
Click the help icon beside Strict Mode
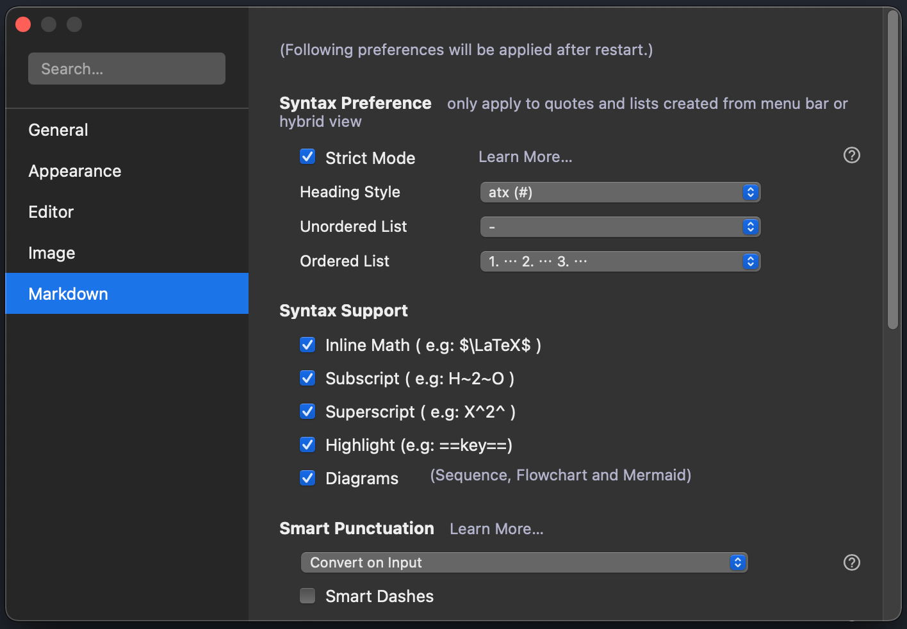pyautogui.click(x=851, y=155)
